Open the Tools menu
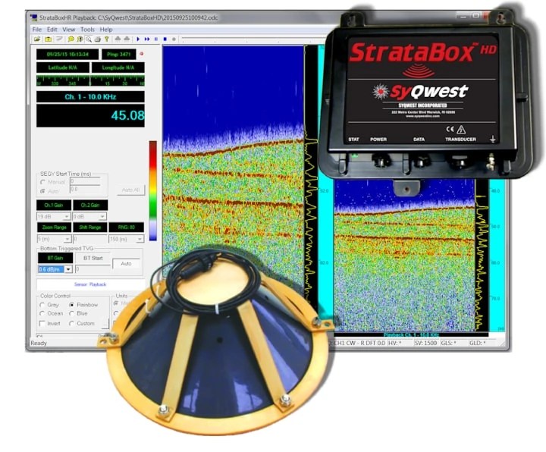Screen dimensions: 546x452 87,30
